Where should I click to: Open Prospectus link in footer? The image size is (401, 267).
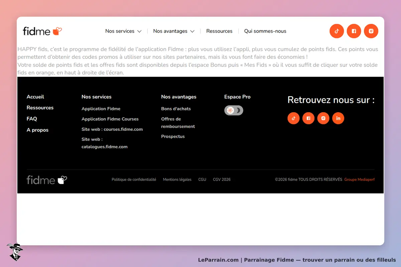point(173,137)
